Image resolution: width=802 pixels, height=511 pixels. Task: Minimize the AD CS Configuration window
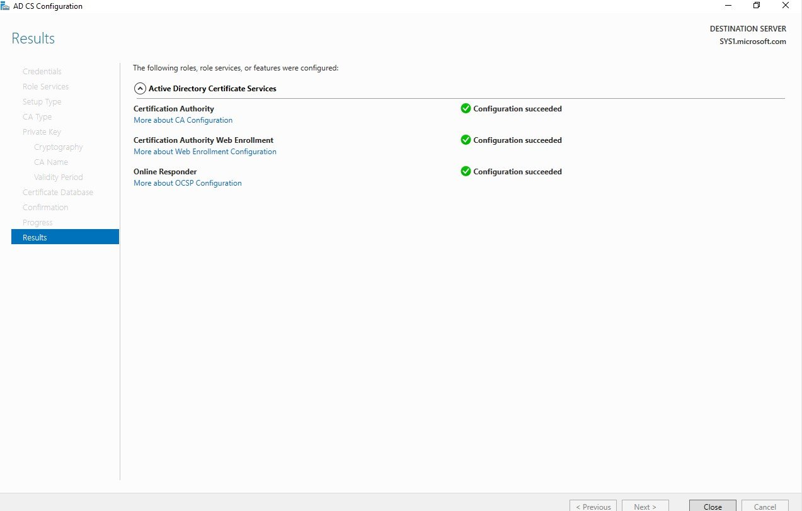tap(728, 6)
